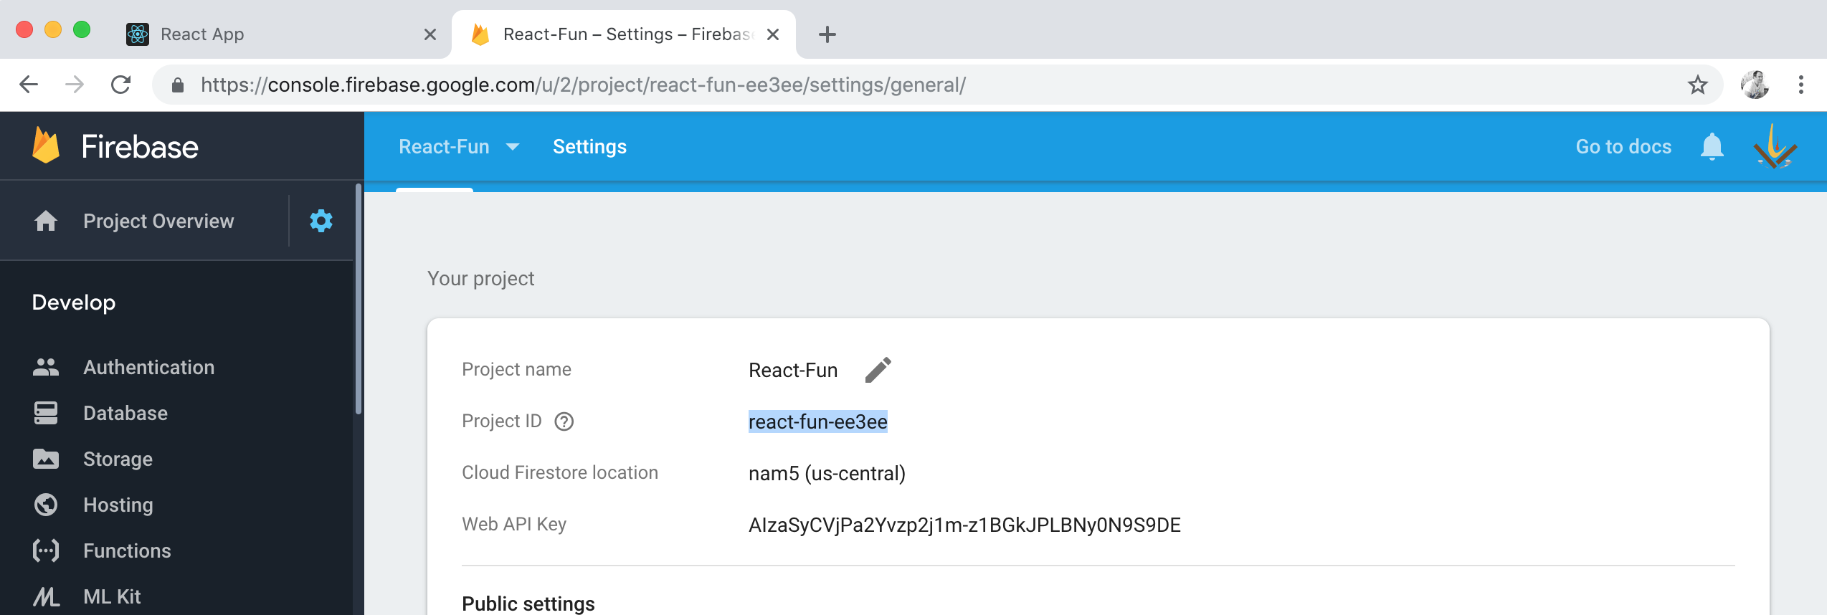This screenshot has width=1827, height=615.
Task: Open notifications bell icon
Action: 1712,146
